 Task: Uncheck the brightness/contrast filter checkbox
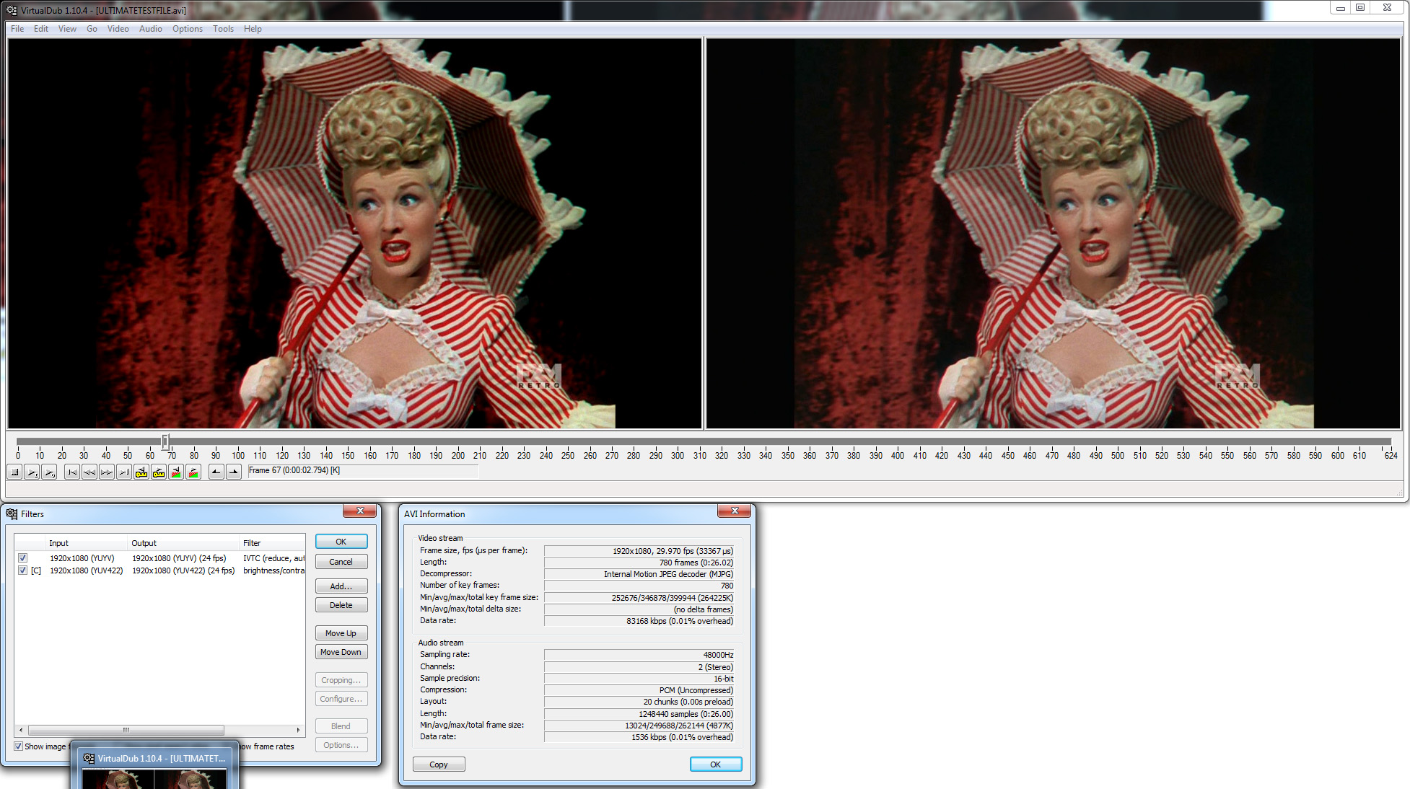(23, 570)
